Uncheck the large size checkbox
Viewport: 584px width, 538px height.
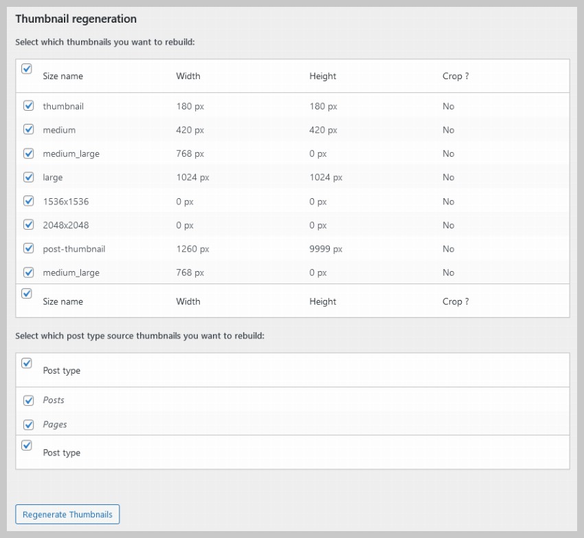click(29, 177)
